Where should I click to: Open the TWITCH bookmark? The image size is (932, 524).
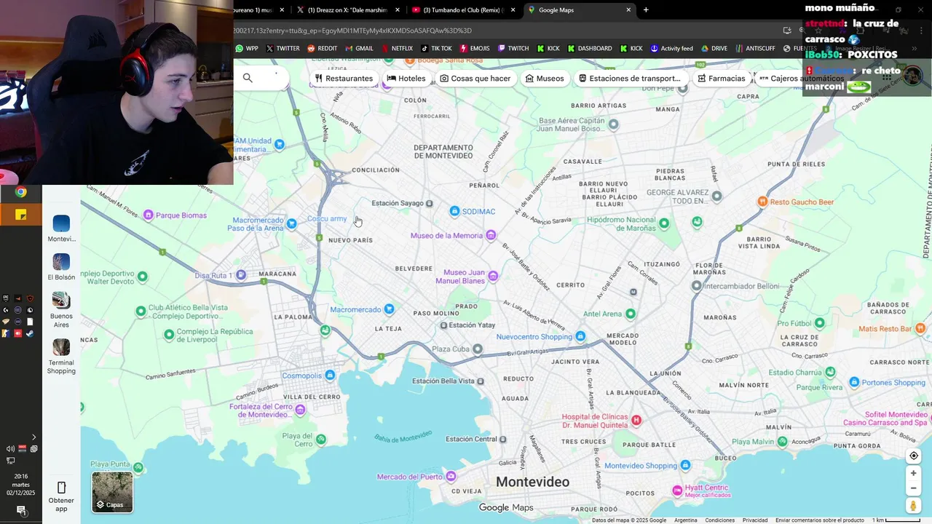[x=513, y=49]
